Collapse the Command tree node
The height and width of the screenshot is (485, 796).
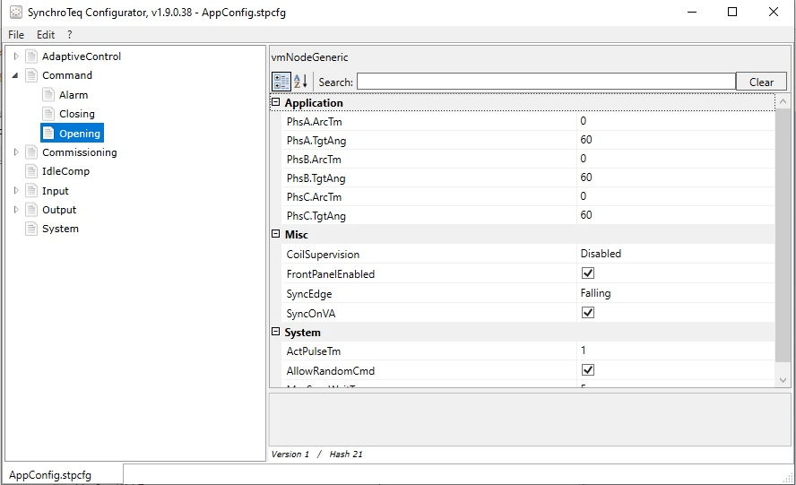pyautogui.click(x=16, y=75)
